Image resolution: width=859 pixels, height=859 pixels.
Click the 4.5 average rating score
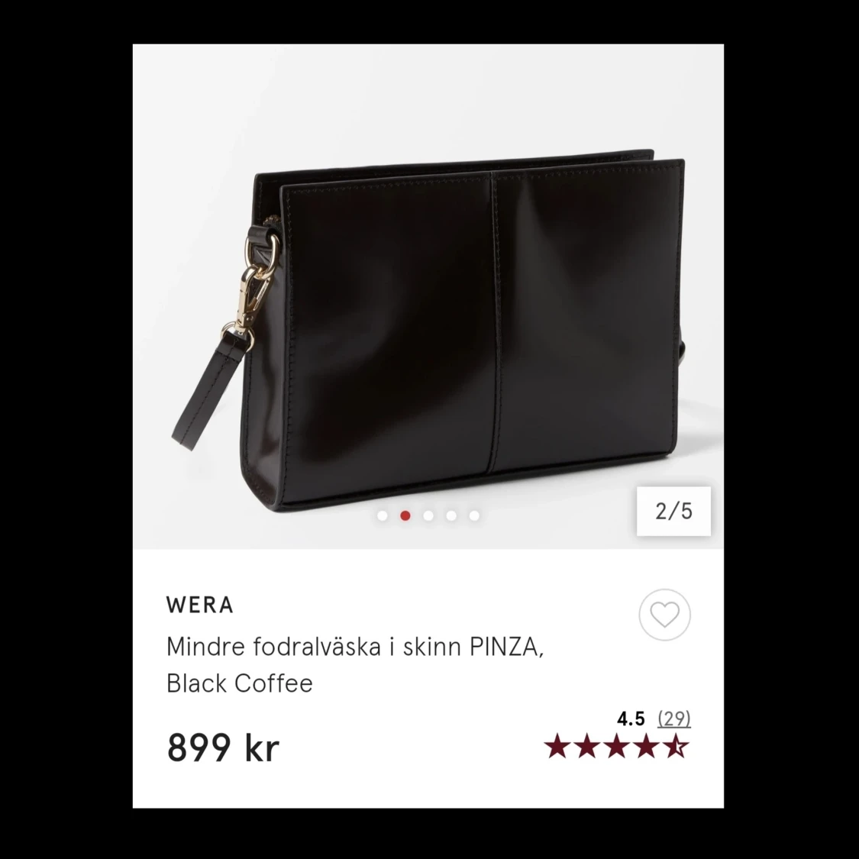tap(631, 719)
